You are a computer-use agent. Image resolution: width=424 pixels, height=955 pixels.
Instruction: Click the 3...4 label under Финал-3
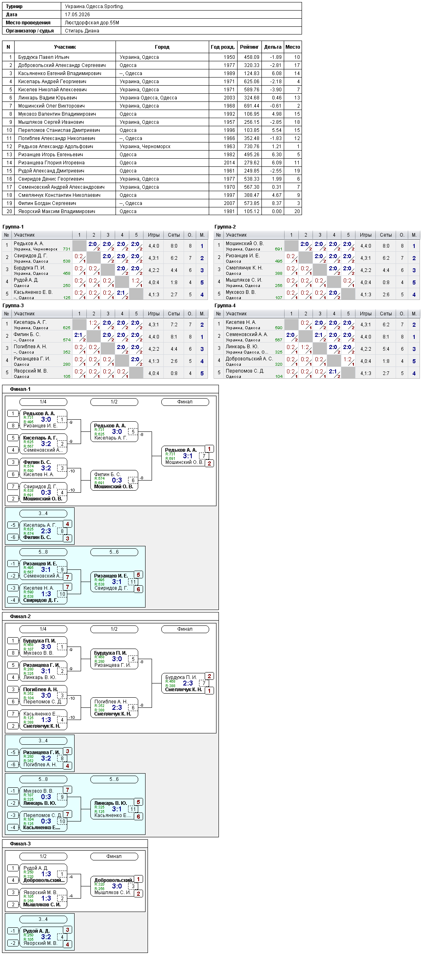click(43, 919)
